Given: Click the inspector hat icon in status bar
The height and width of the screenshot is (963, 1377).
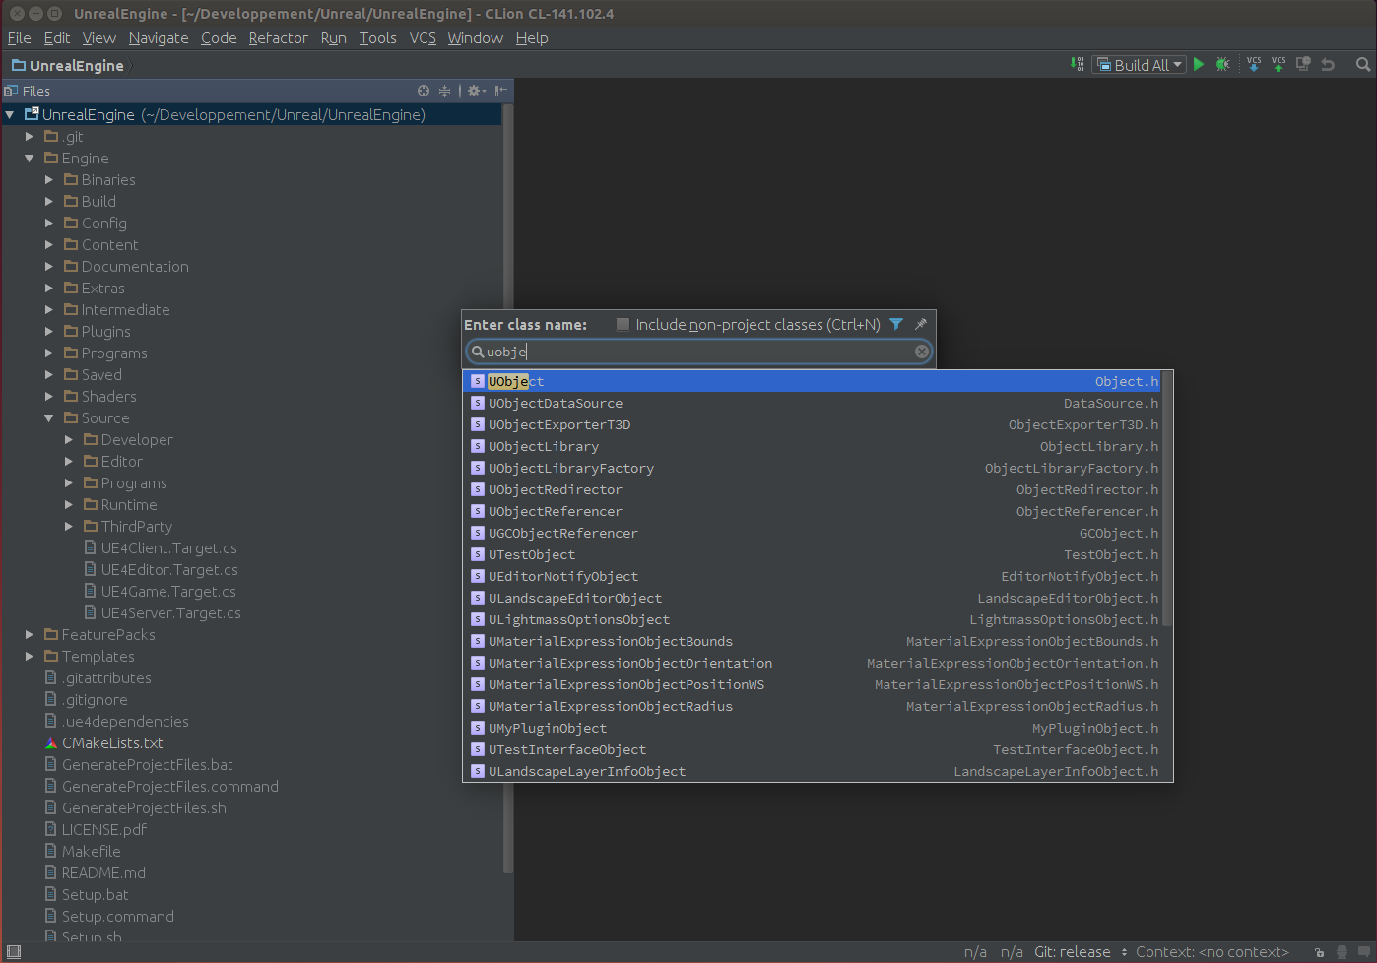Looking at the screenshot, I should click(1342, 952).
